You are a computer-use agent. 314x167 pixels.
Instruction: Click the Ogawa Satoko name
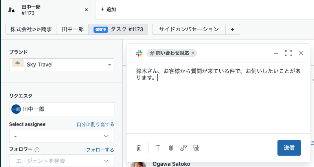(x=171, y=164)
